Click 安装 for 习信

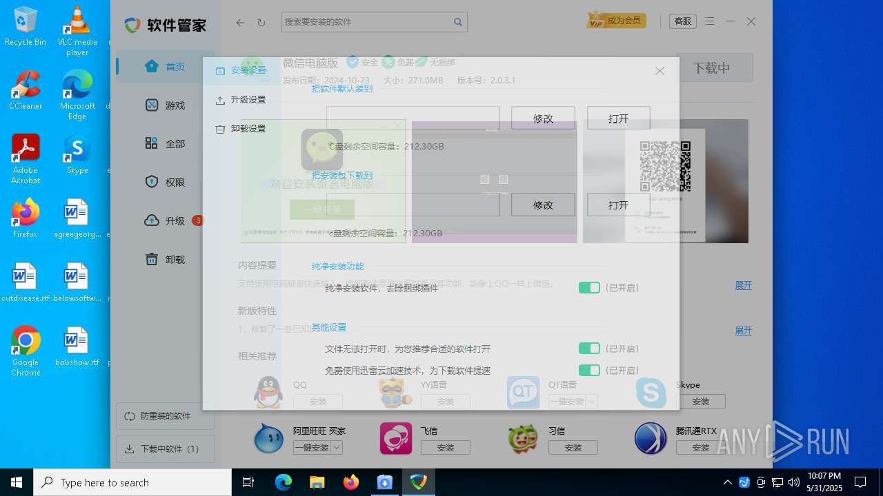[573, 448]
